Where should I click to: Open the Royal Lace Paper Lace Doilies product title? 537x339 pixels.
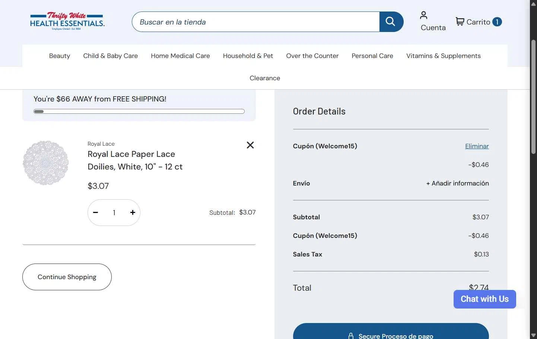pos(135,160)
